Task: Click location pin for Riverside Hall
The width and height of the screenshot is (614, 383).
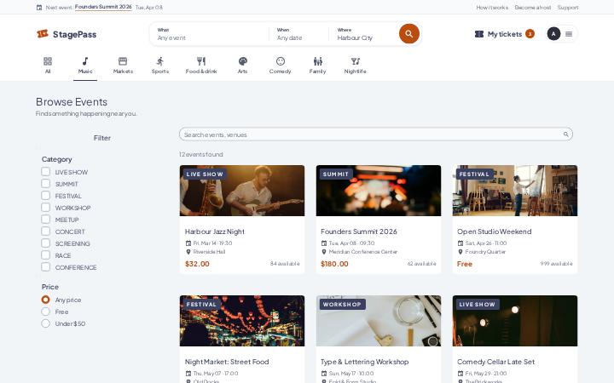Action: [188, 252]
